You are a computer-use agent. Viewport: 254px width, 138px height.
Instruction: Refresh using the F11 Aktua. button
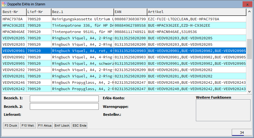45,126
